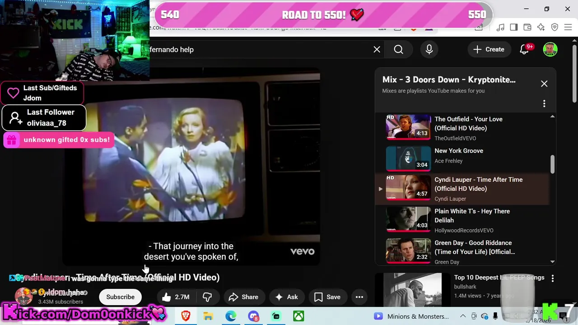Open options for the Lil Peep recommendation

pyautogui.click(x=552, y=279)
